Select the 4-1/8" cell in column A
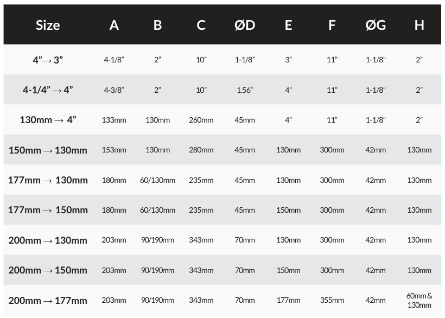Image resolution: width=445 pixels, height=318 pixels. tap(114, 60)
